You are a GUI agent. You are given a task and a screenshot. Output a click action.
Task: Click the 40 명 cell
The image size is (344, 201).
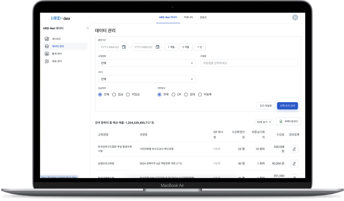pyautogui.click(x=242, y=164)
